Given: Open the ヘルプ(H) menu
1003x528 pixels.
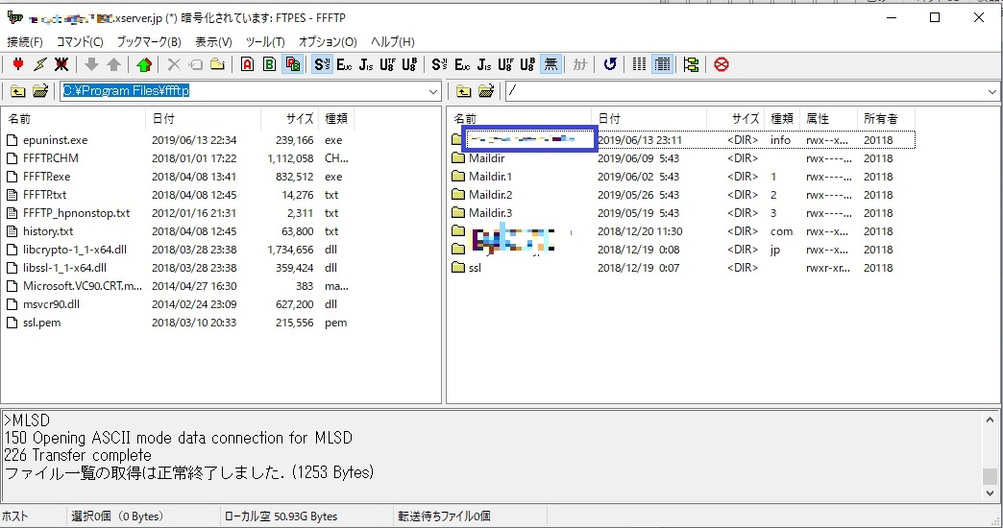Looking at the screenshot, I should tap(393, 42).
